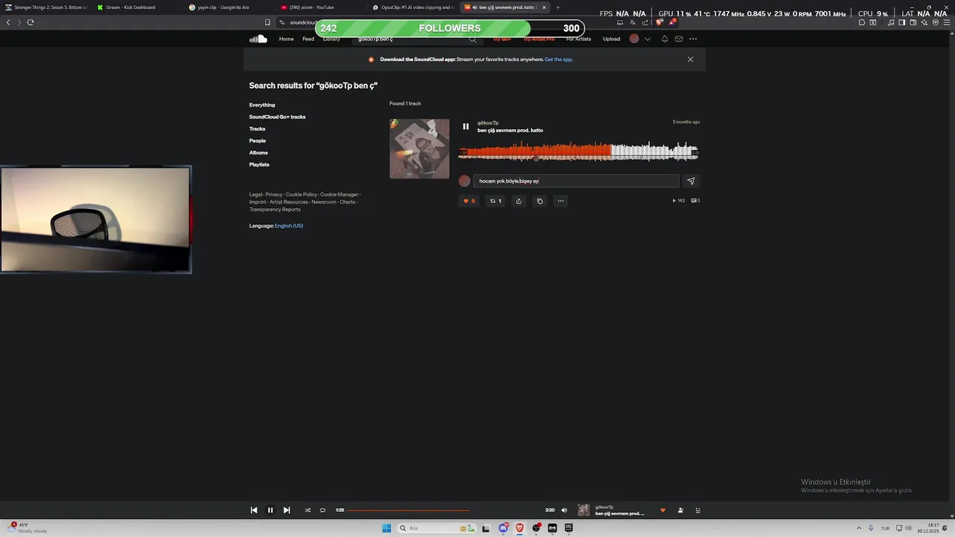The width and height of the screenshot is (955, 537).
Task: Show hidden system tray icons chevron
Action: [858, 528]
